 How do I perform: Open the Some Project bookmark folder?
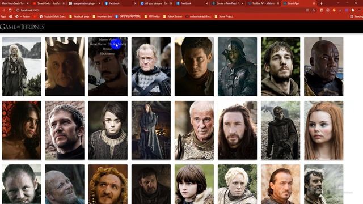click(x=223, y=16)
